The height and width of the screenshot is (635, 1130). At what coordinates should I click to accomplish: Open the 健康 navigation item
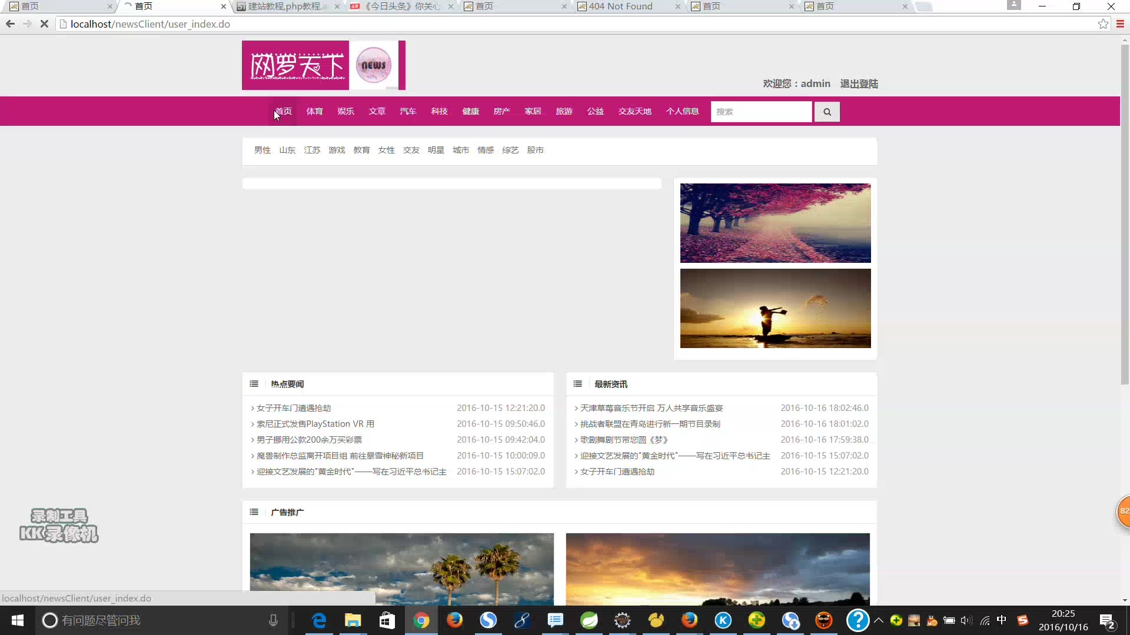click(x=470, y=111)
